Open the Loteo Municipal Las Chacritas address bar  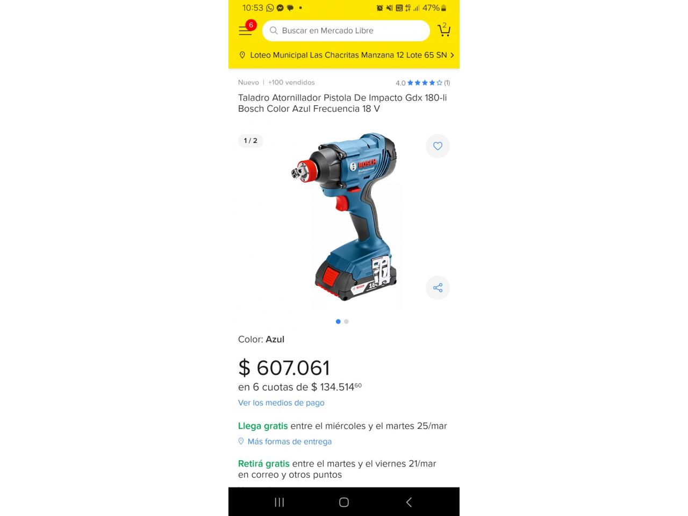(344, 55)
